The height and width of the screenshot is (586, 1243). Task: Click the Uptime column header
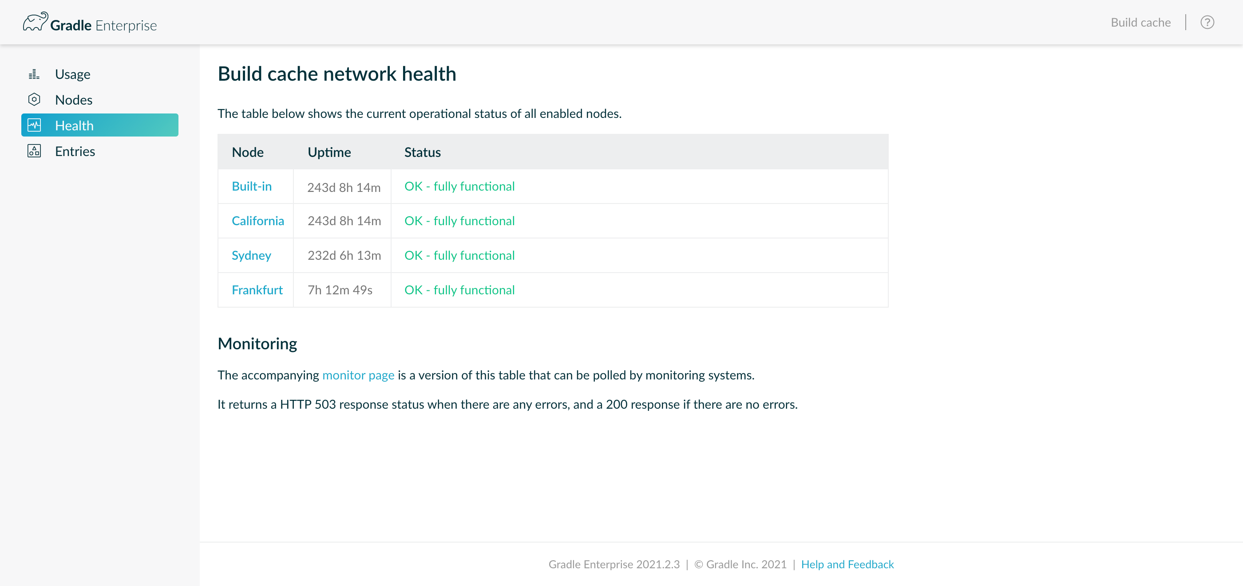coord(329,152)
